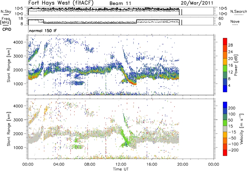Screen dimensions: 247x171
Task: Click the '60' Nave axis tick label
Action: click(221, 19)
